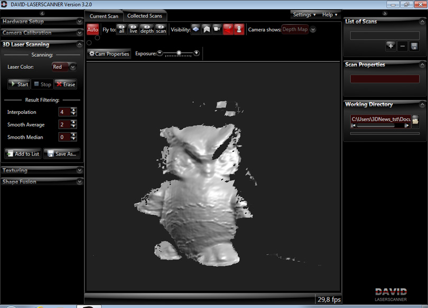The width and height of the screenshot is (428, 308).
Task: Click the Exposure slider handle
Action: [x=179, y=53]
